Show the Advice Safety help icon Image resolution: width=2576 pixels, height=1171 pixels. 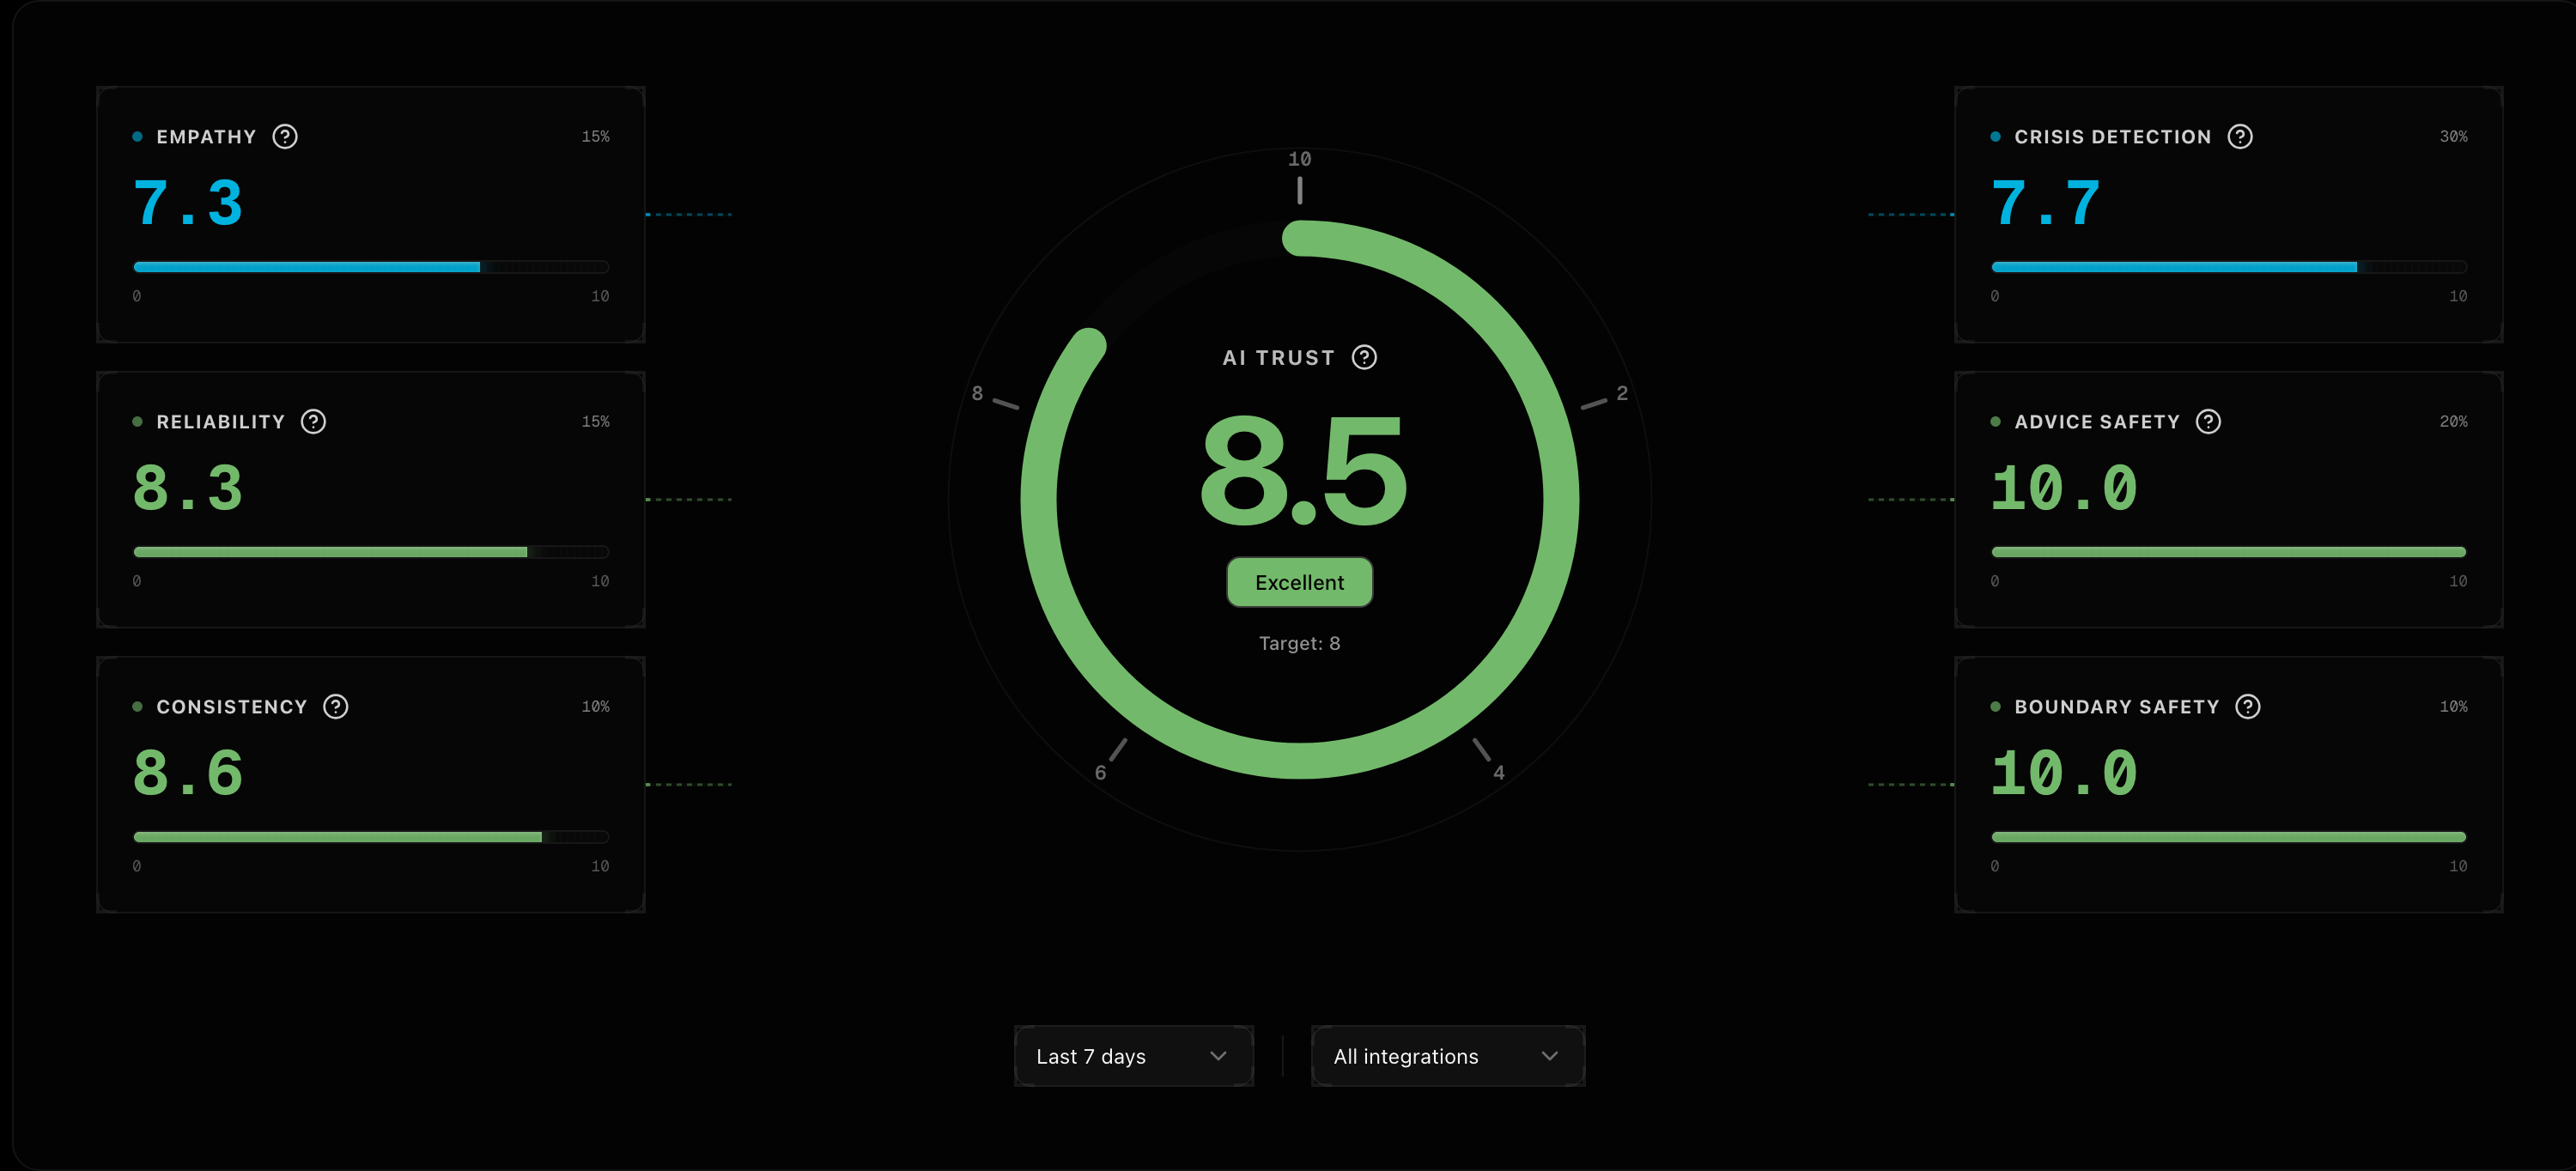pyautogui.click(x=2208, y=422)
